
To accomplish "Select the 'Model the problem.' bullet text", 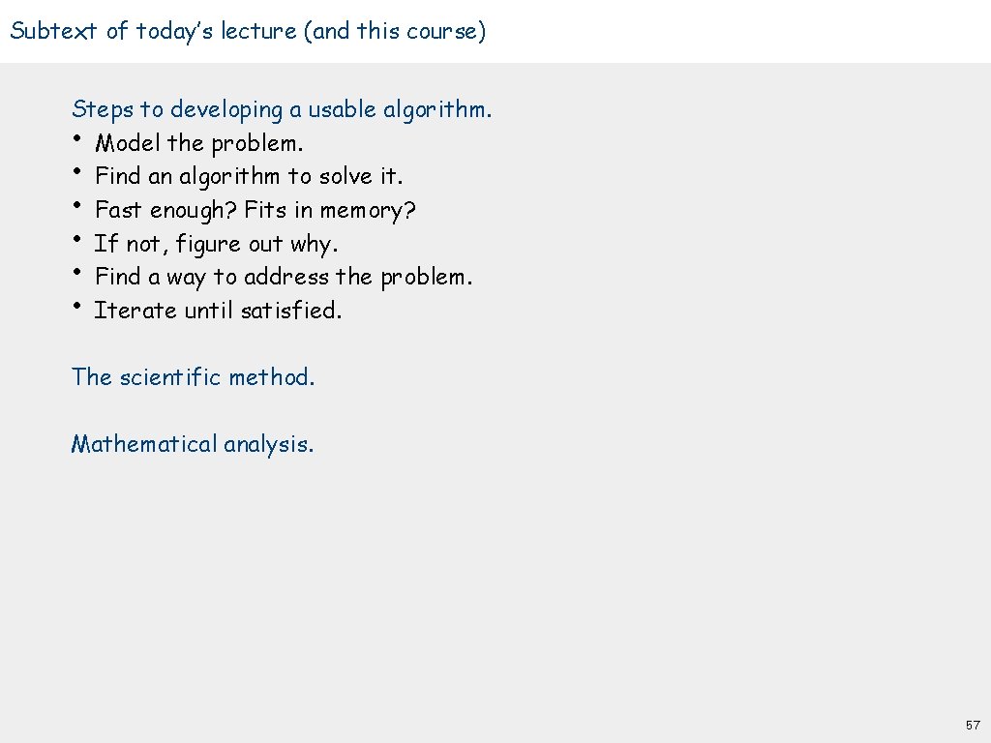I will 199,143.
